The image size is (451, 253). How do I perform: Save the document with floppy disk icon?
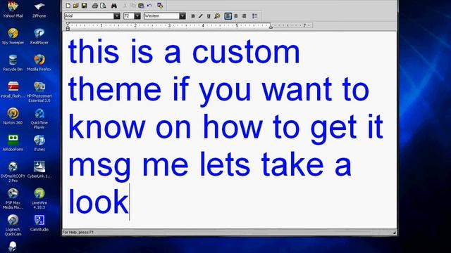(x=84, y=6)
